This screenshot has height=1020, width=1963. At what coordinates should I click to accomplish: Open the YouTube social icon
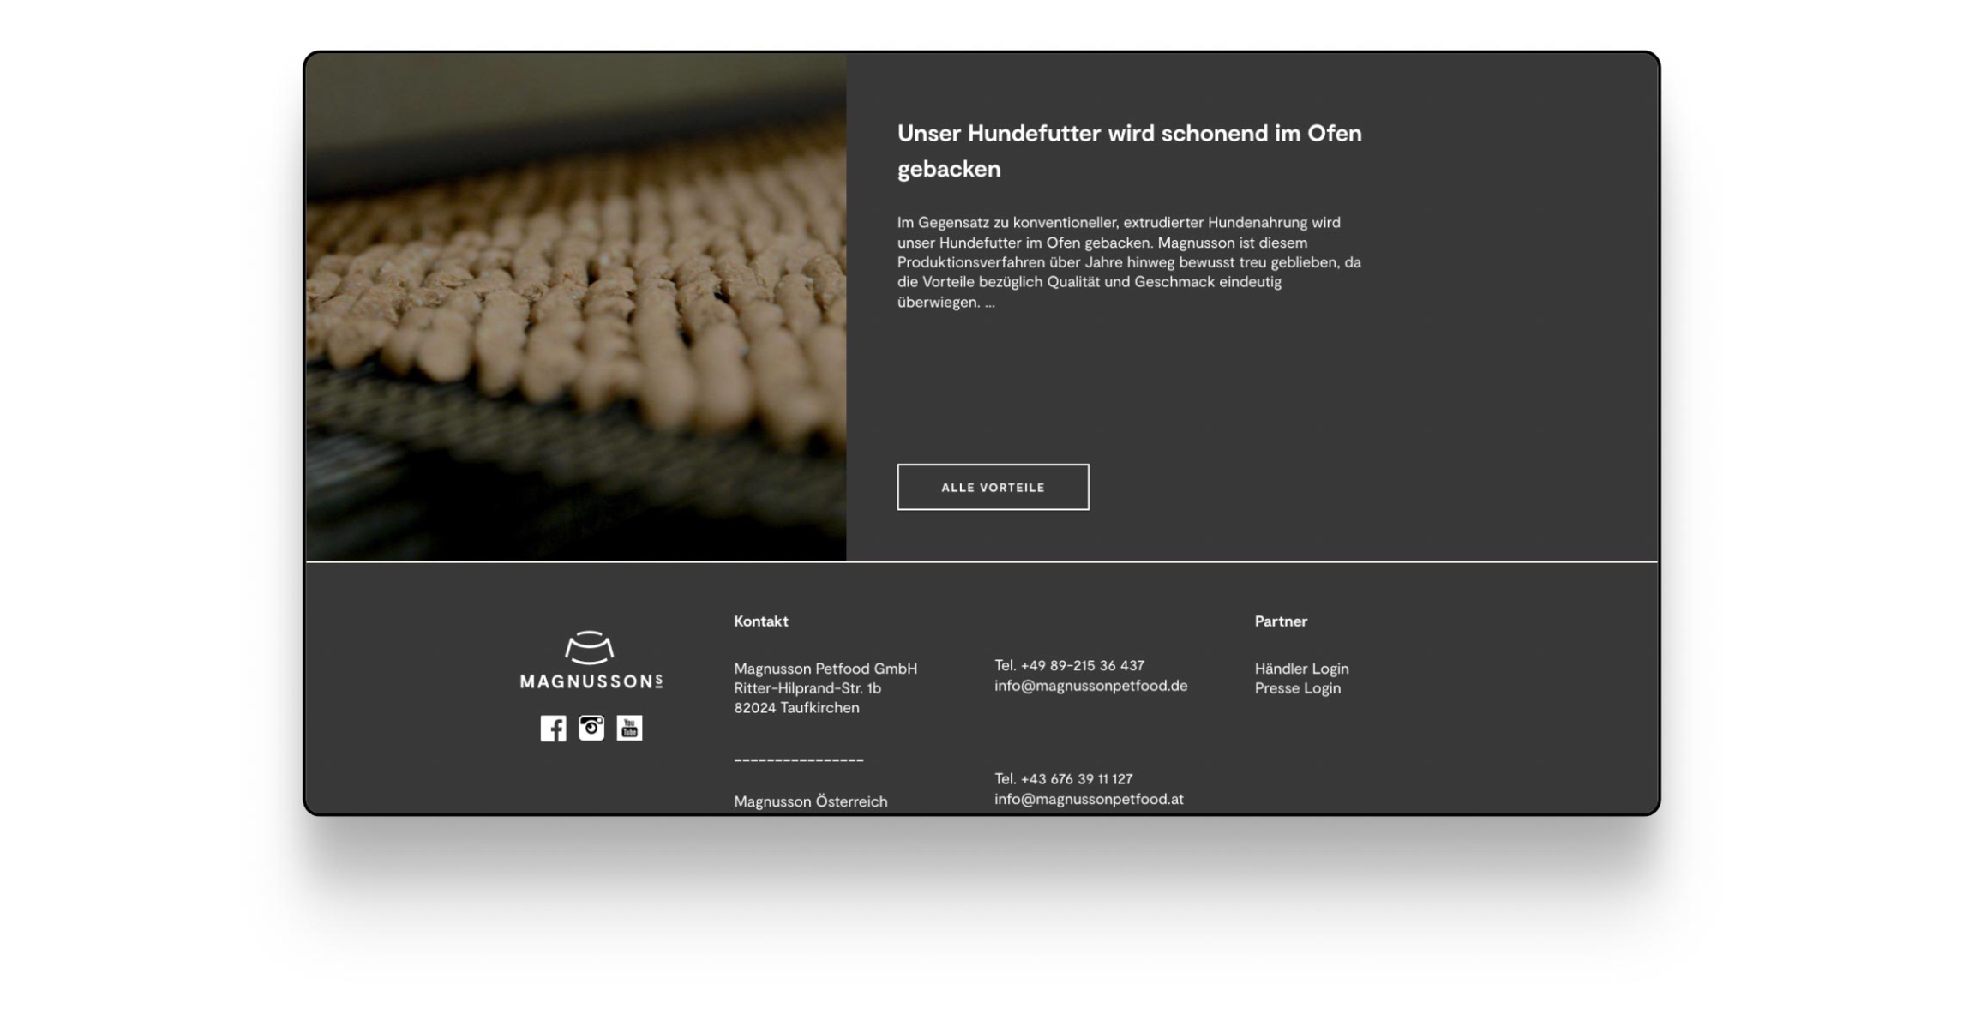tap(629, 728)
